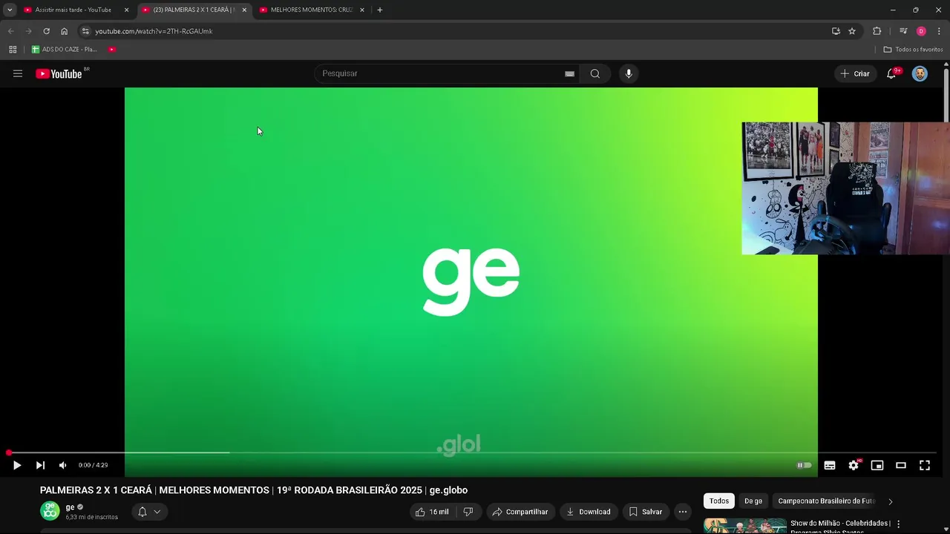Mute the video volume
Screen dimensions: 950x534
click(62, 465)
